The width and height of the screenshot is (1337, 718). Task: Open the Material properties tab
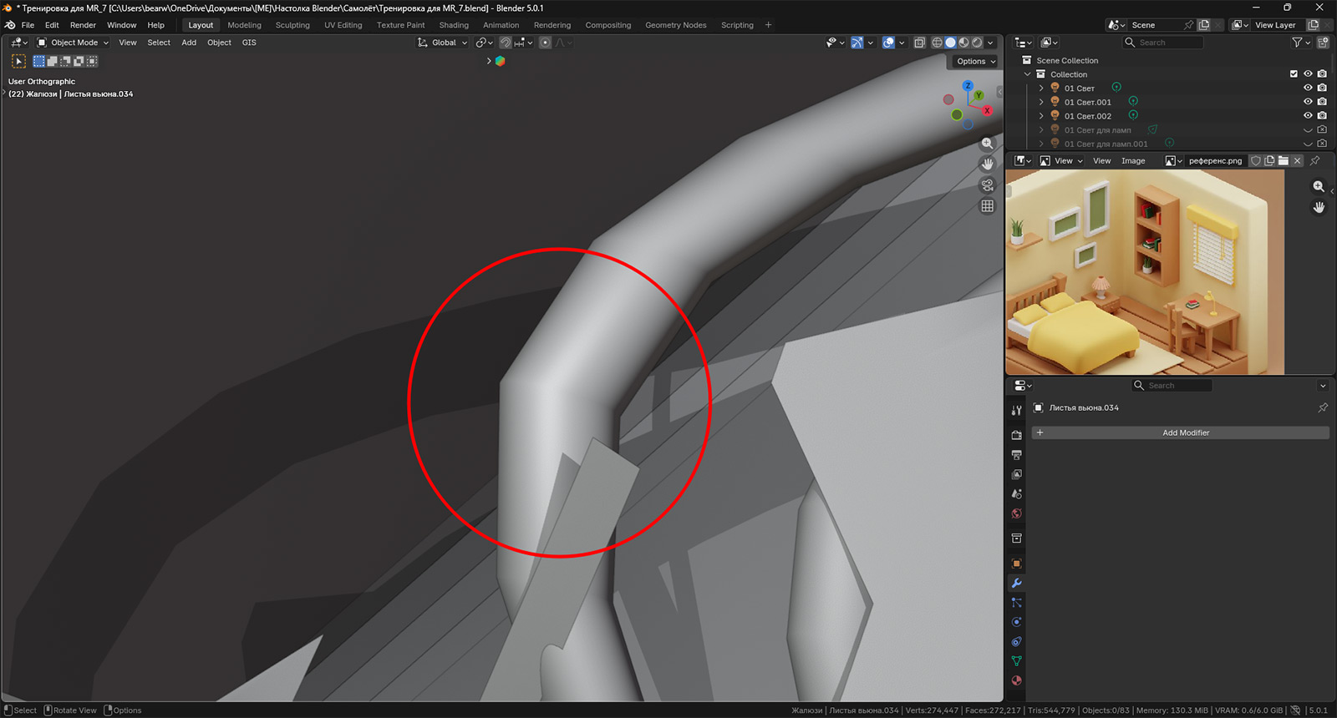point(1016,680)
